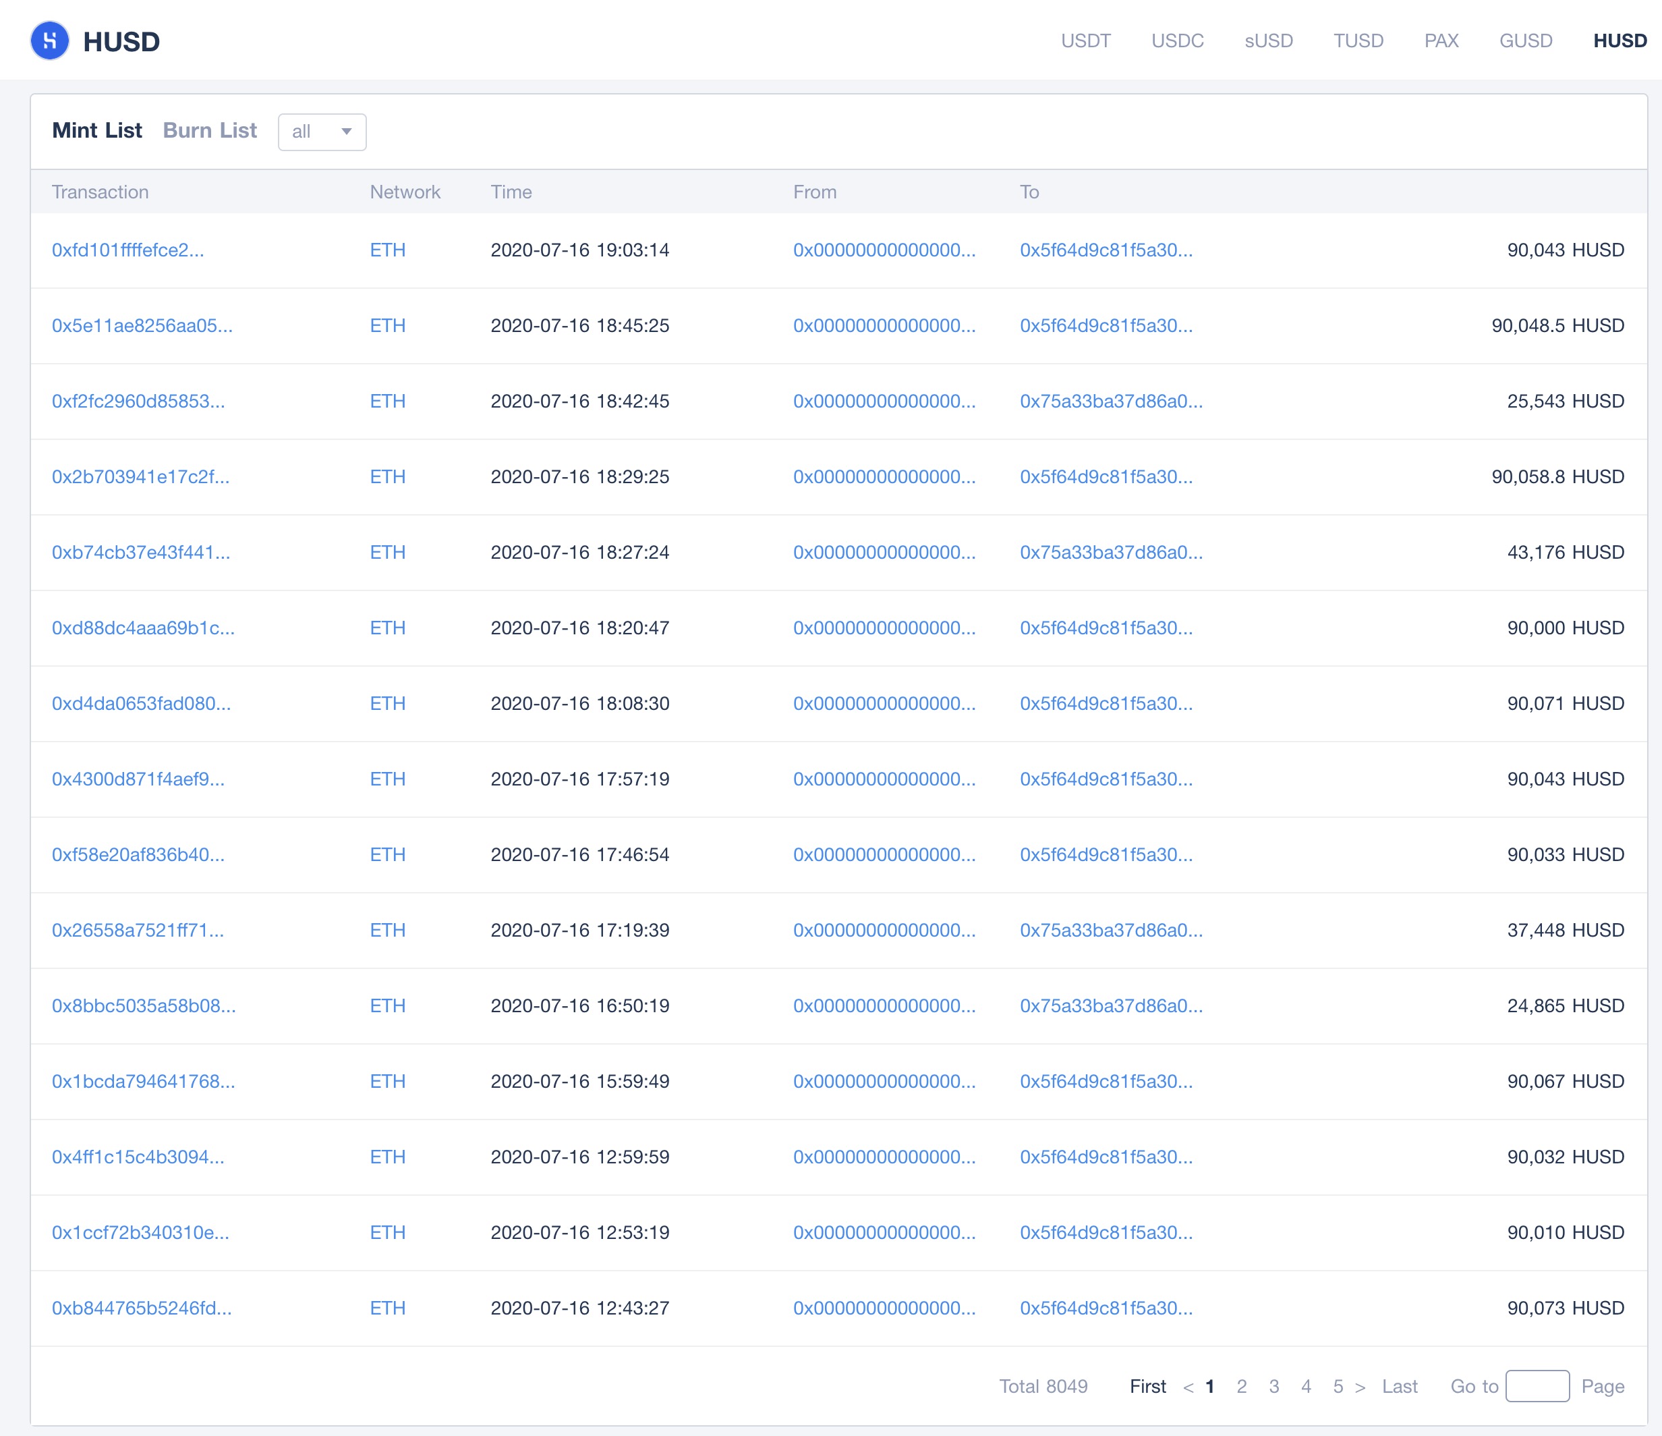Click the time 2020-07-16 15:59:49
This screenshot has width=1662, height=1436.
coord(580,1081)
